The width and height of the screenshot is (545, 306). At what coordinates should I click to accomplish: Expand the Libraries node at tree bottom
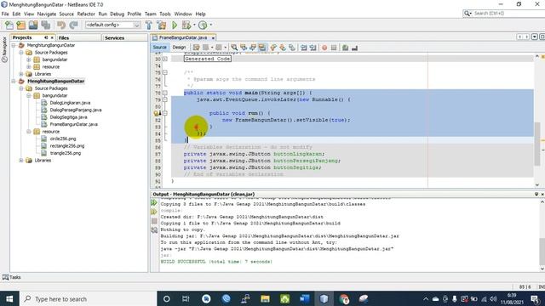(x=20, y=161)
